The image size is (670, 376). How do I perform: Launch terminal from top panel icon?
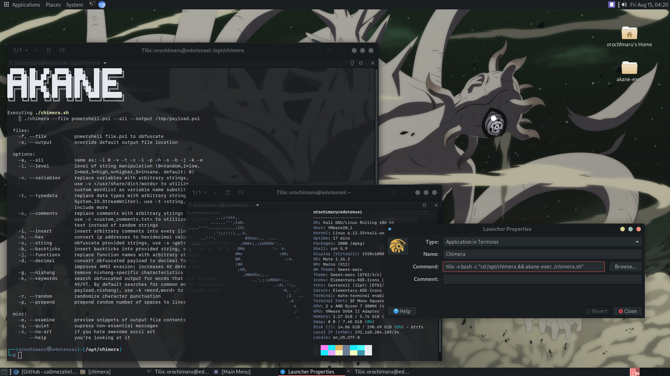[x=92, y=5]
